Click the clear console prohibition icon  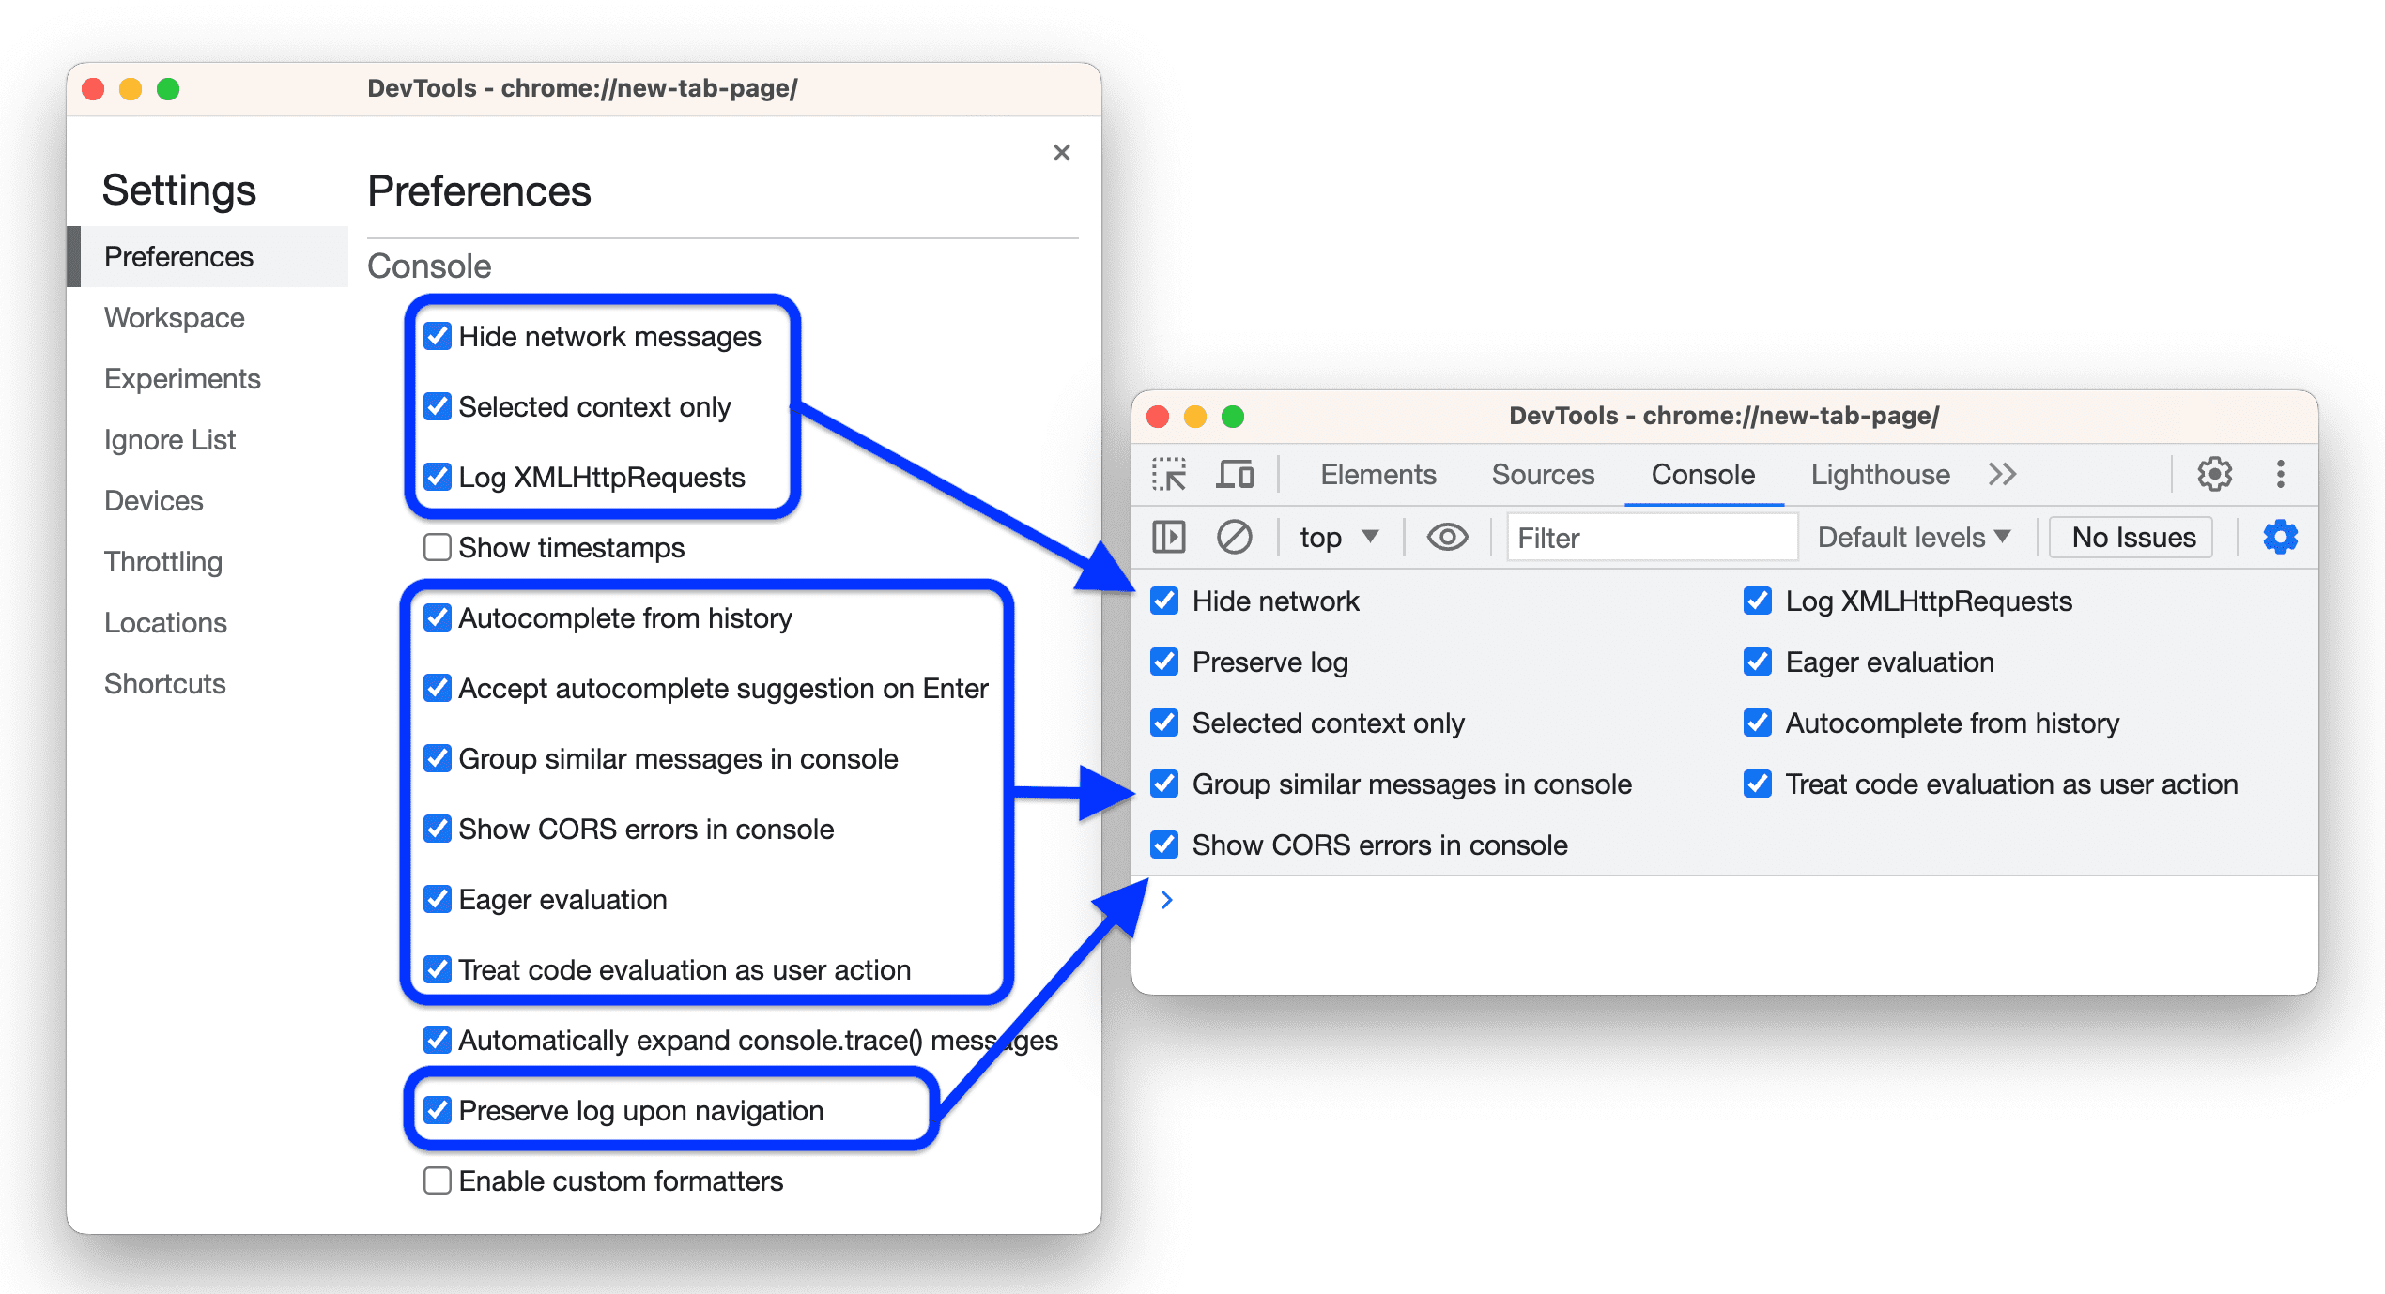1236,537
